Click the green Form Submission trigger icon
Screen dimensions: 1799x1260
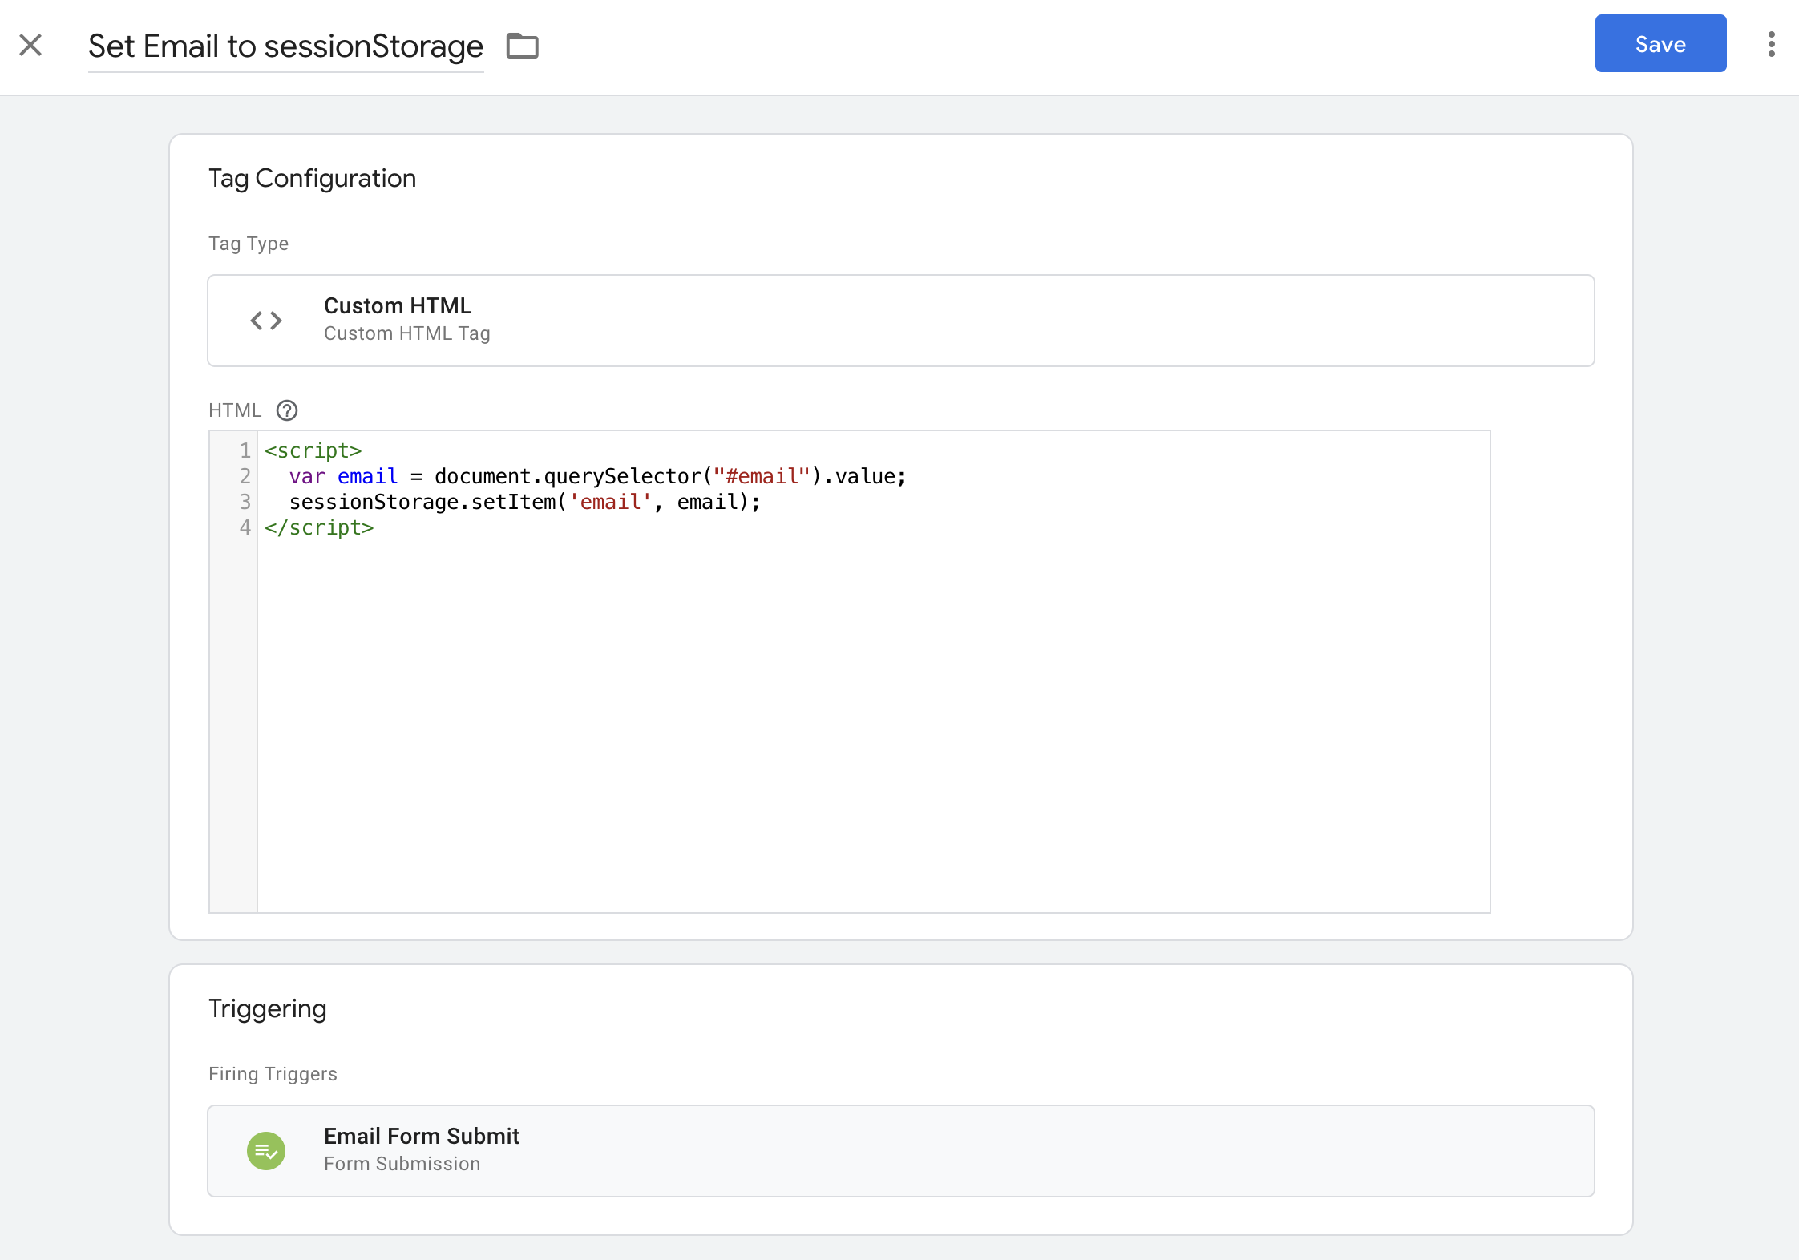pos(266,1151)
